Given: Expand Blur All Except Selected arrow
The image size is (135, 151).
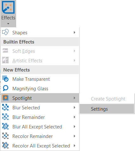Looking at the screenshot, I should coord(74,127).
